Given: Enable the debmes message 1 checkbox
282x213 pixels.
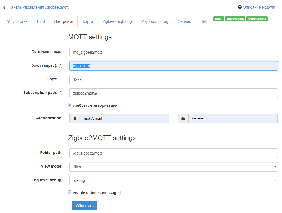Looking at the screenshot, I should pyautogui.click(x=70, y=192).
